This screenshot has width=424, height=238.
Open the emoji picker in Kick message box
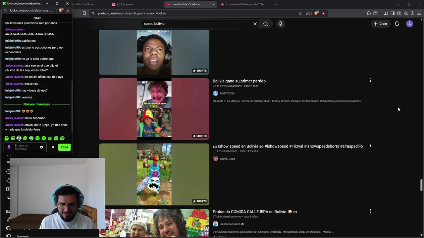click(x=41, y=147)
